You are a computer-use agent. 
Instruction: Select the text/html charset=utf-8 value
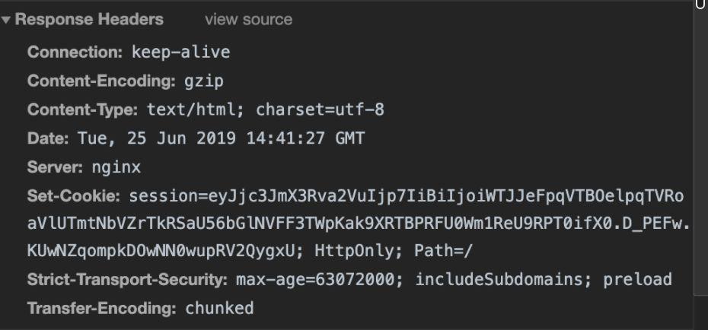(266, 109)
